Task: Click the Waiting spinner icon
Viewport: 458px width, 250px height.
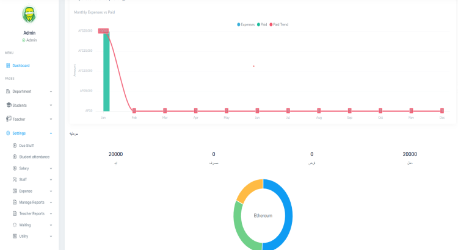Action: tap(15, 225)
